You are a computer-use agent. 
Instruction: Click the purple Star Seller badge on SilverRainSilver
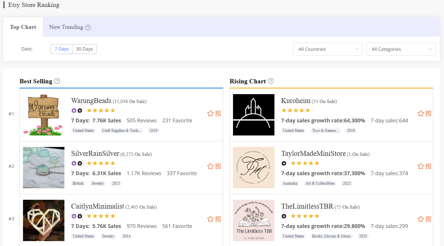73,163
